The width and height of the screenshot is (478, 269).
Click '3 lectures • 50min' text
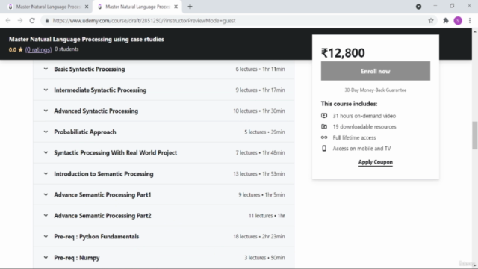click(x=264, y=258)
